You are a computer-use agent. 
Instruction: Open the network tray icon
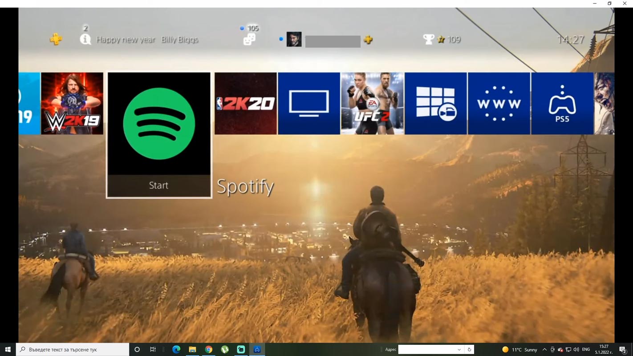coord(568,349)
